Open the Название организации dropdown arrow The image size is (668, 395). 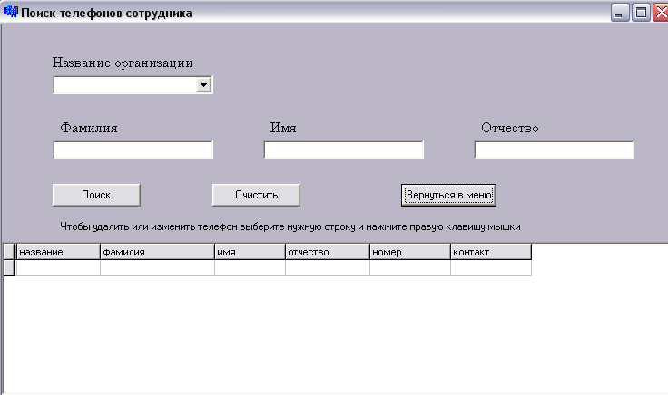click(x=203, y=85)
